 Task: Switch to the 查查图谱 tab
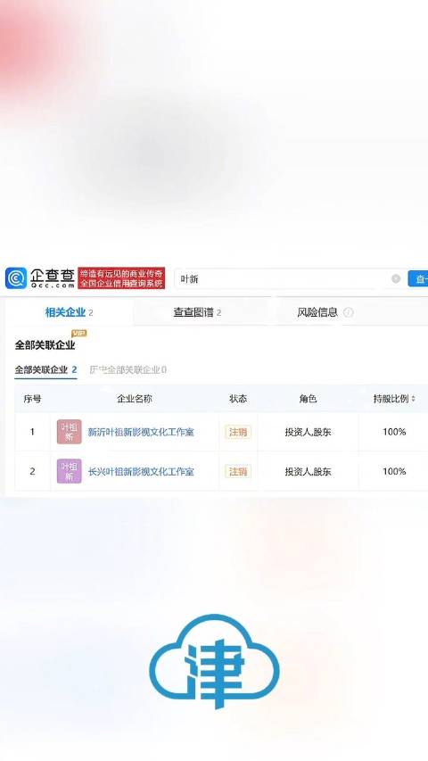coord(197,312)
